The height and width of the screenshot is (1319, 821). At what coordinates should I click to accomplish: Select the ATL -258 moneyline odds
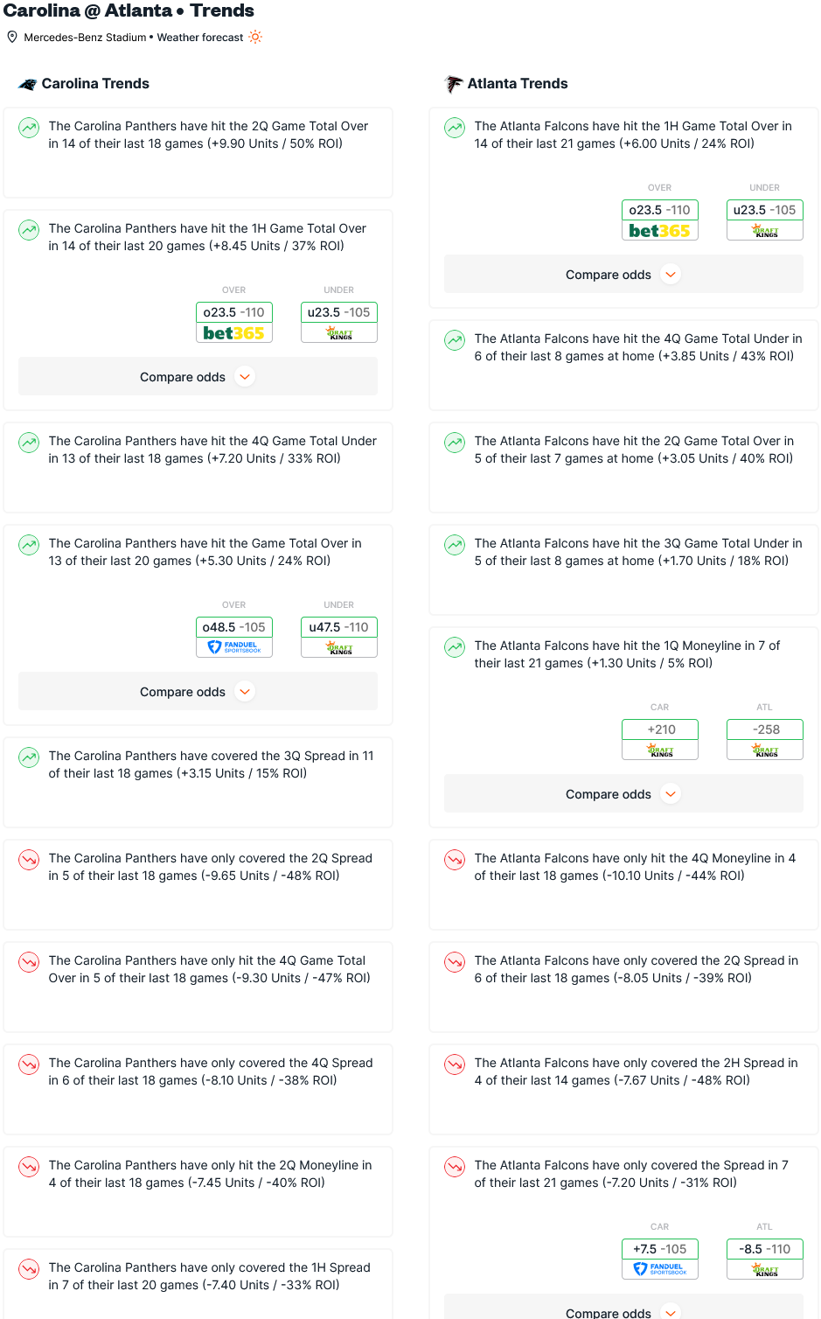tap(765, 729)
